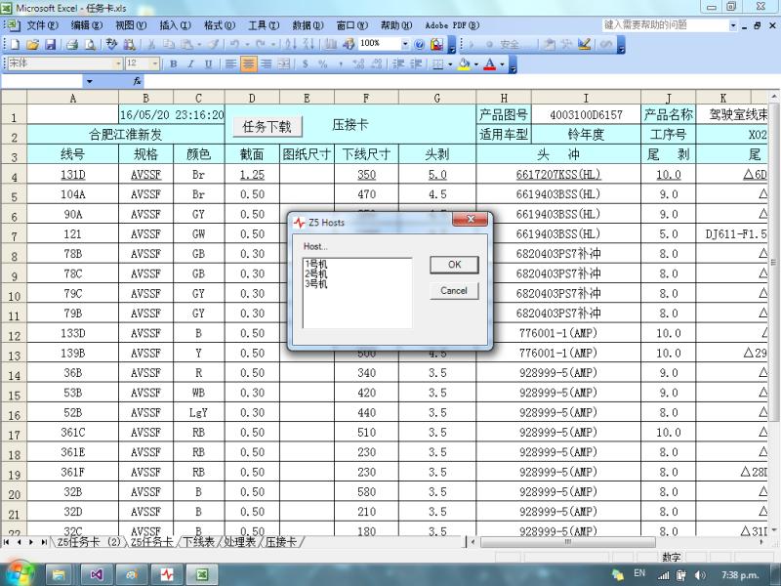This screenshot has height=586, width=781.
Task: Click the Currency style dollar icon
Action: pyautogui.click(x=306, y=64)
